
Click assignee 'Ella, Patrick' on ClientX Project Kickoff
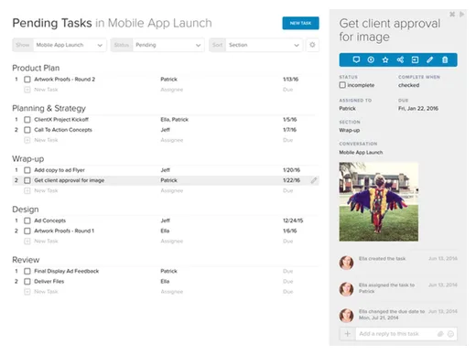pos(174,120)
